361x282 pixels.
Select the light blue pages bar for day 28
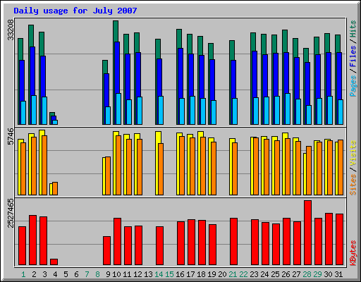point(309,115)
